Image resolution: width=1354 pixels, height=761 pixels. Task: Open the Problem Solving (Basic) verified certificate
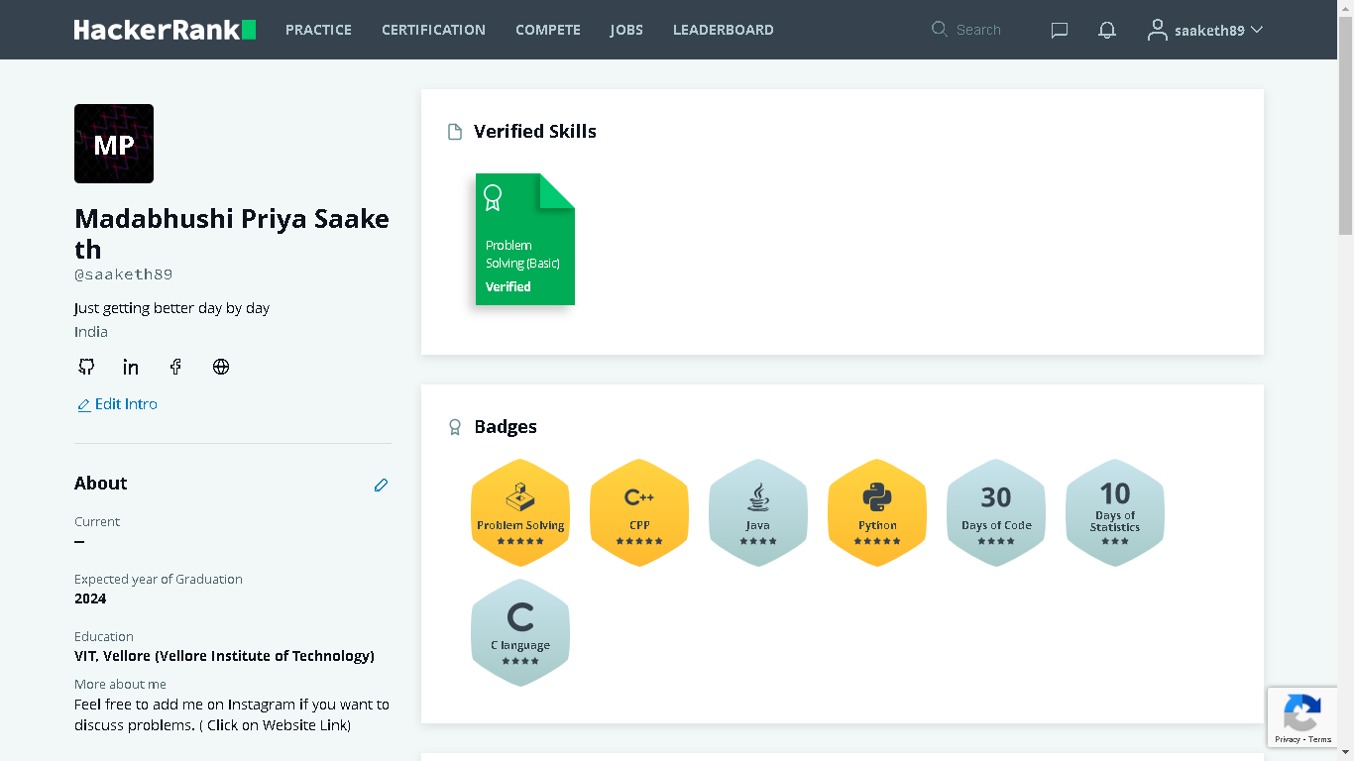[x=524, y=240]
